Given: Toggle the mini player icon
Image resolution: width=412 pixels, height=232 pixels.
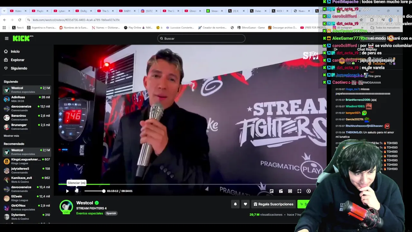Looking at the screenshot, I should pos(272,191).
